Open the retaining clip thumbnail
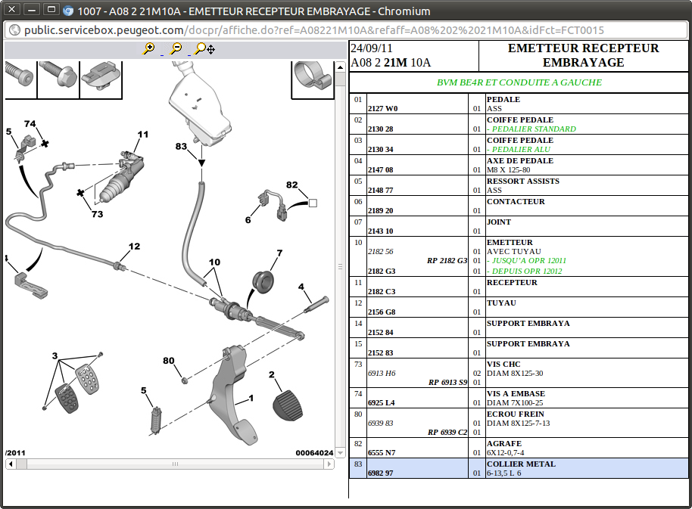692x509 pixels. tap(101, 78)
